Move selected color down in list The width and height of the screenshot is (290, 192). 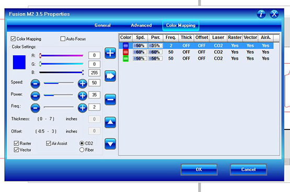[x=110, y=144]
